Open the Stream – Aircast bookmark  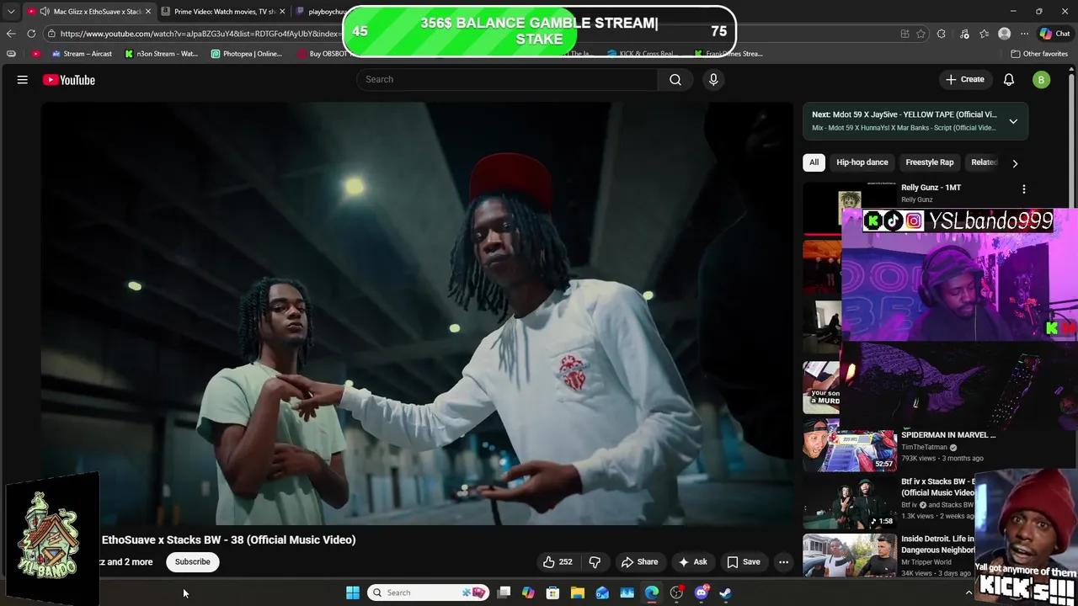coord(82,54)
